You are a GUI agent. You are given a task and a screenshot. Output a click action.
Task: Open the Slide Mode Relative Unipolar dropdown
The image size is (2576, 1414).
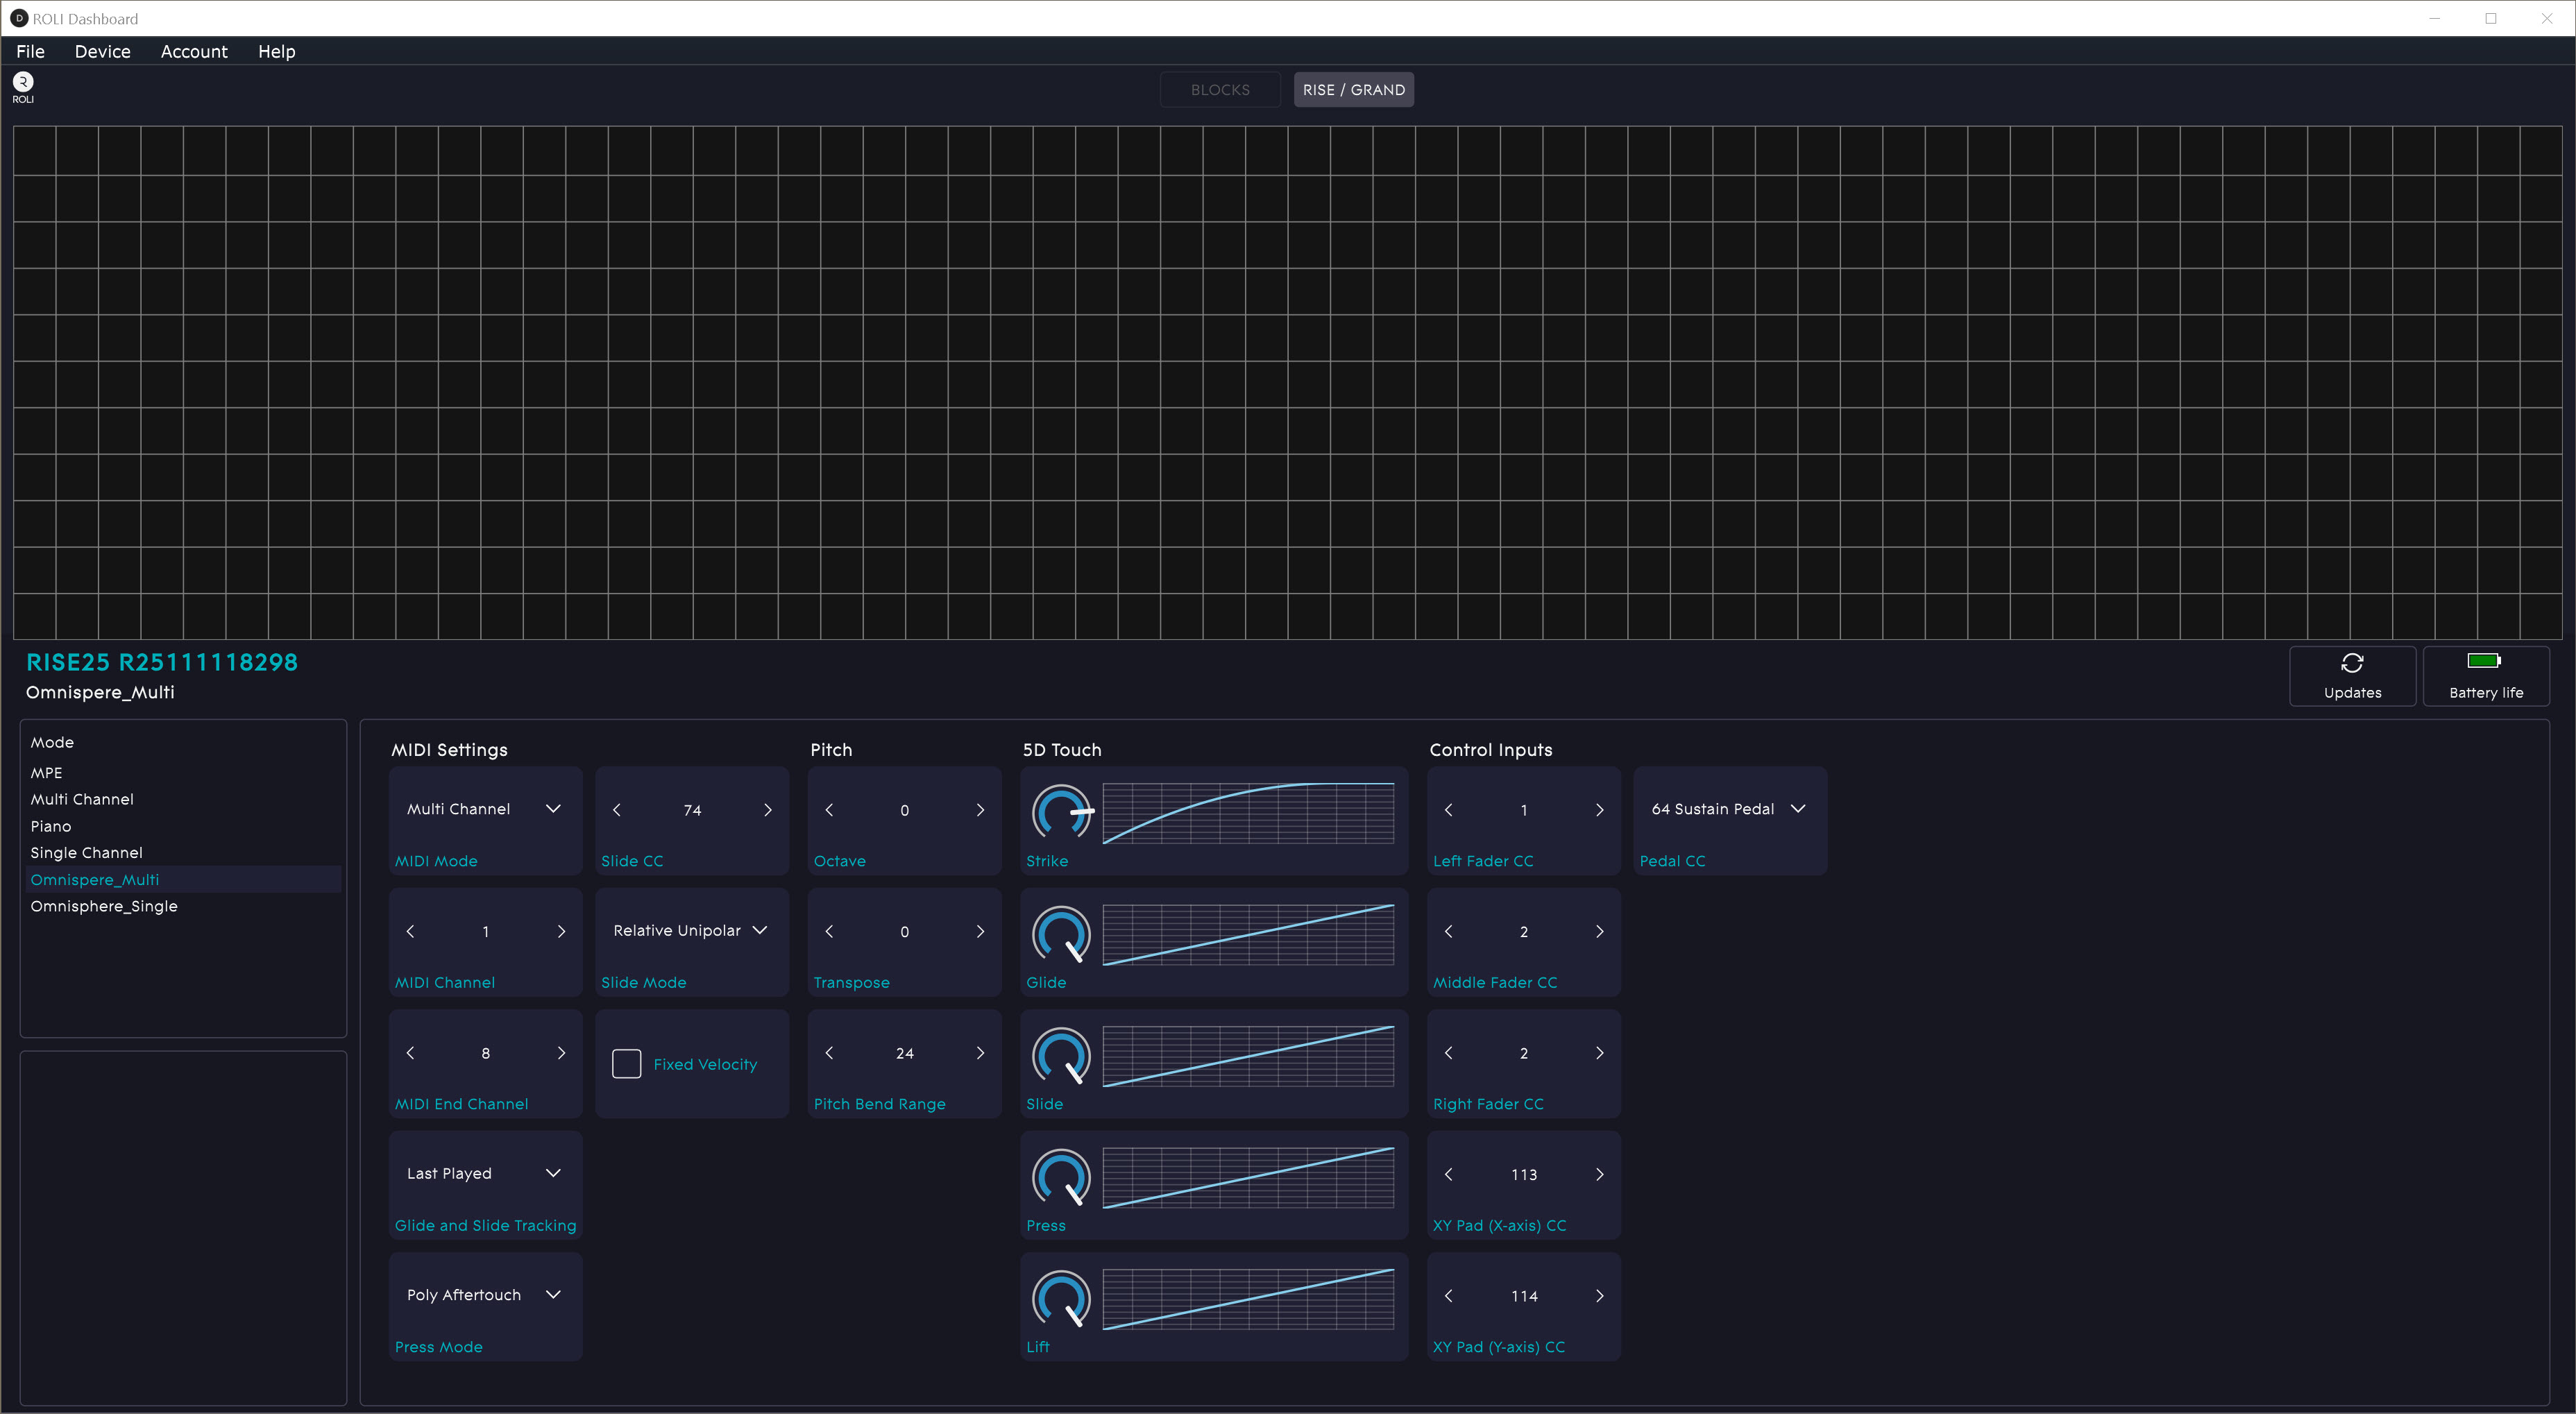(x=690, y=930)
